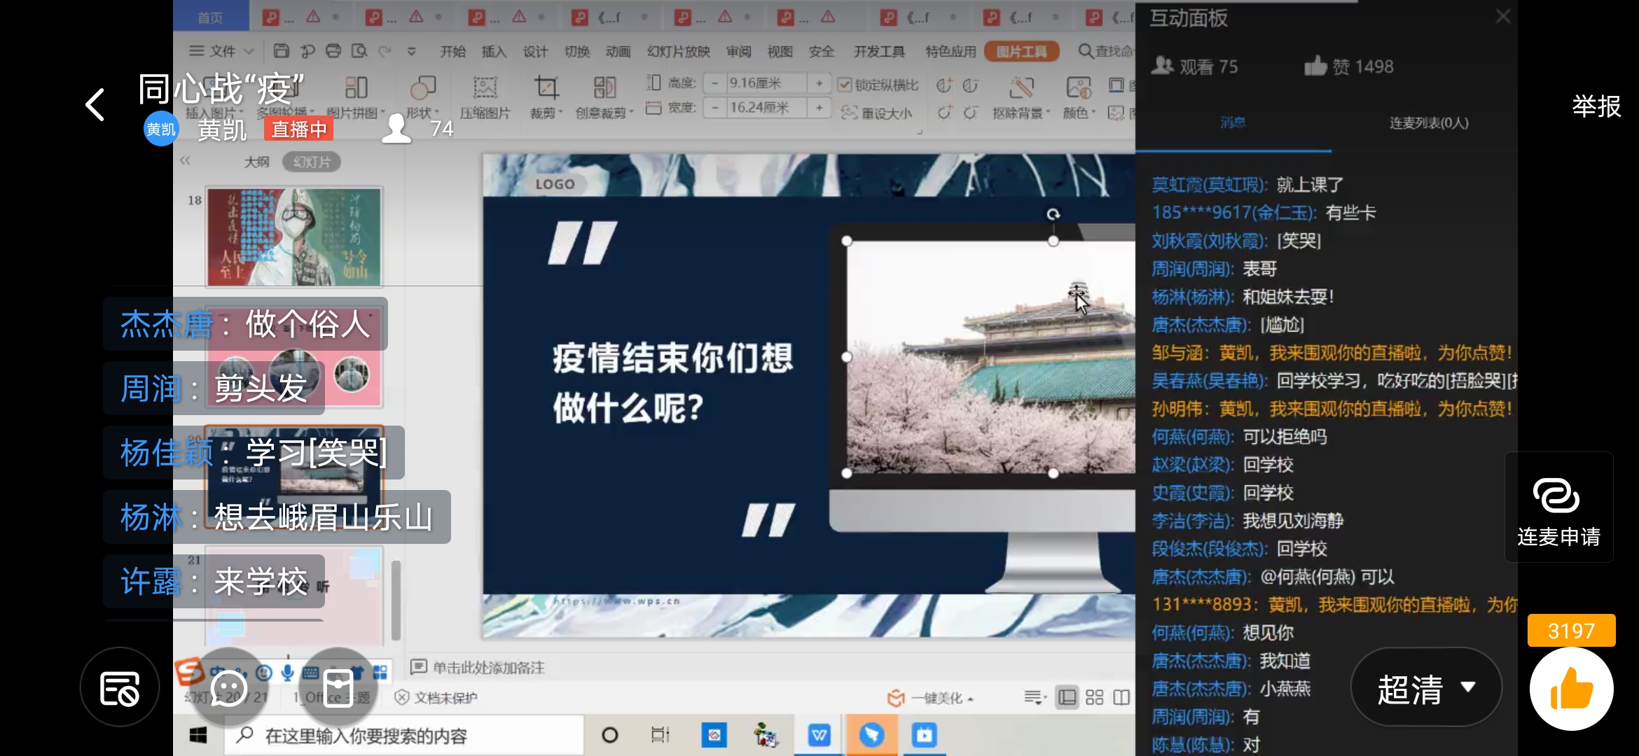The width and height of the screenshot is (1639, 756).
Task: Go back using the left arrow
Action: coord(95,105)
